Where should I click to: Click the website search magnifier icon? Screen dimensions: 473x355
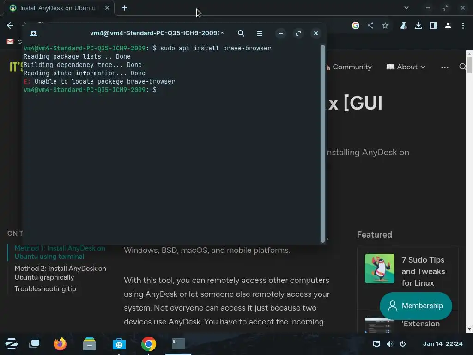462,67
